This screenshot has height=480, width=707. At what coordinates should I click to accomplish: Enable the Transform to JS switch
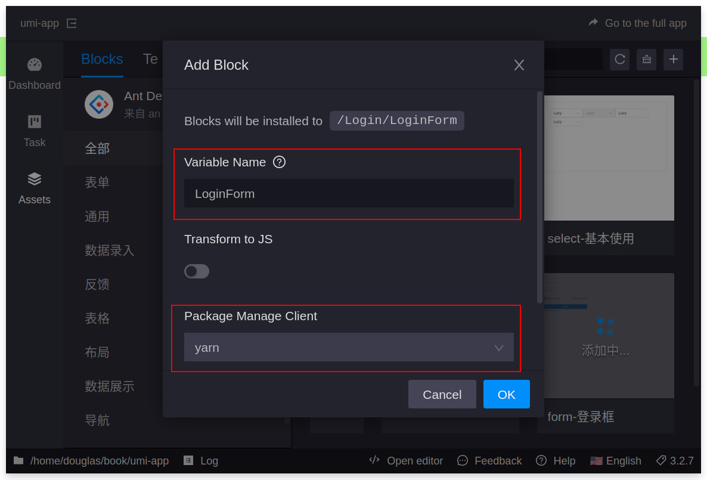197,271
